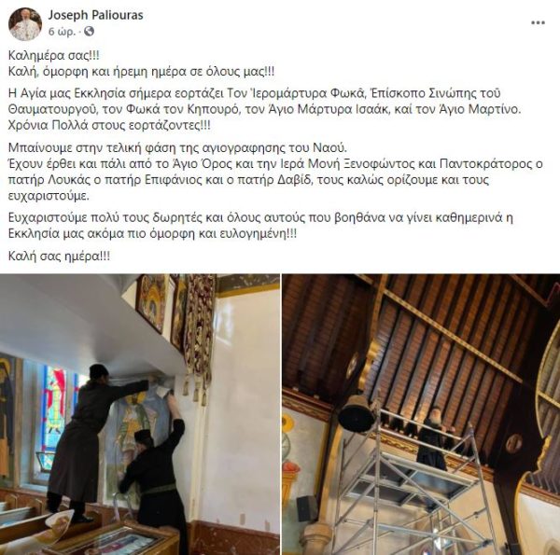Screen dimensions: 560x555
Task: View left photo of monks mounting icon
Action: point(140,414)
